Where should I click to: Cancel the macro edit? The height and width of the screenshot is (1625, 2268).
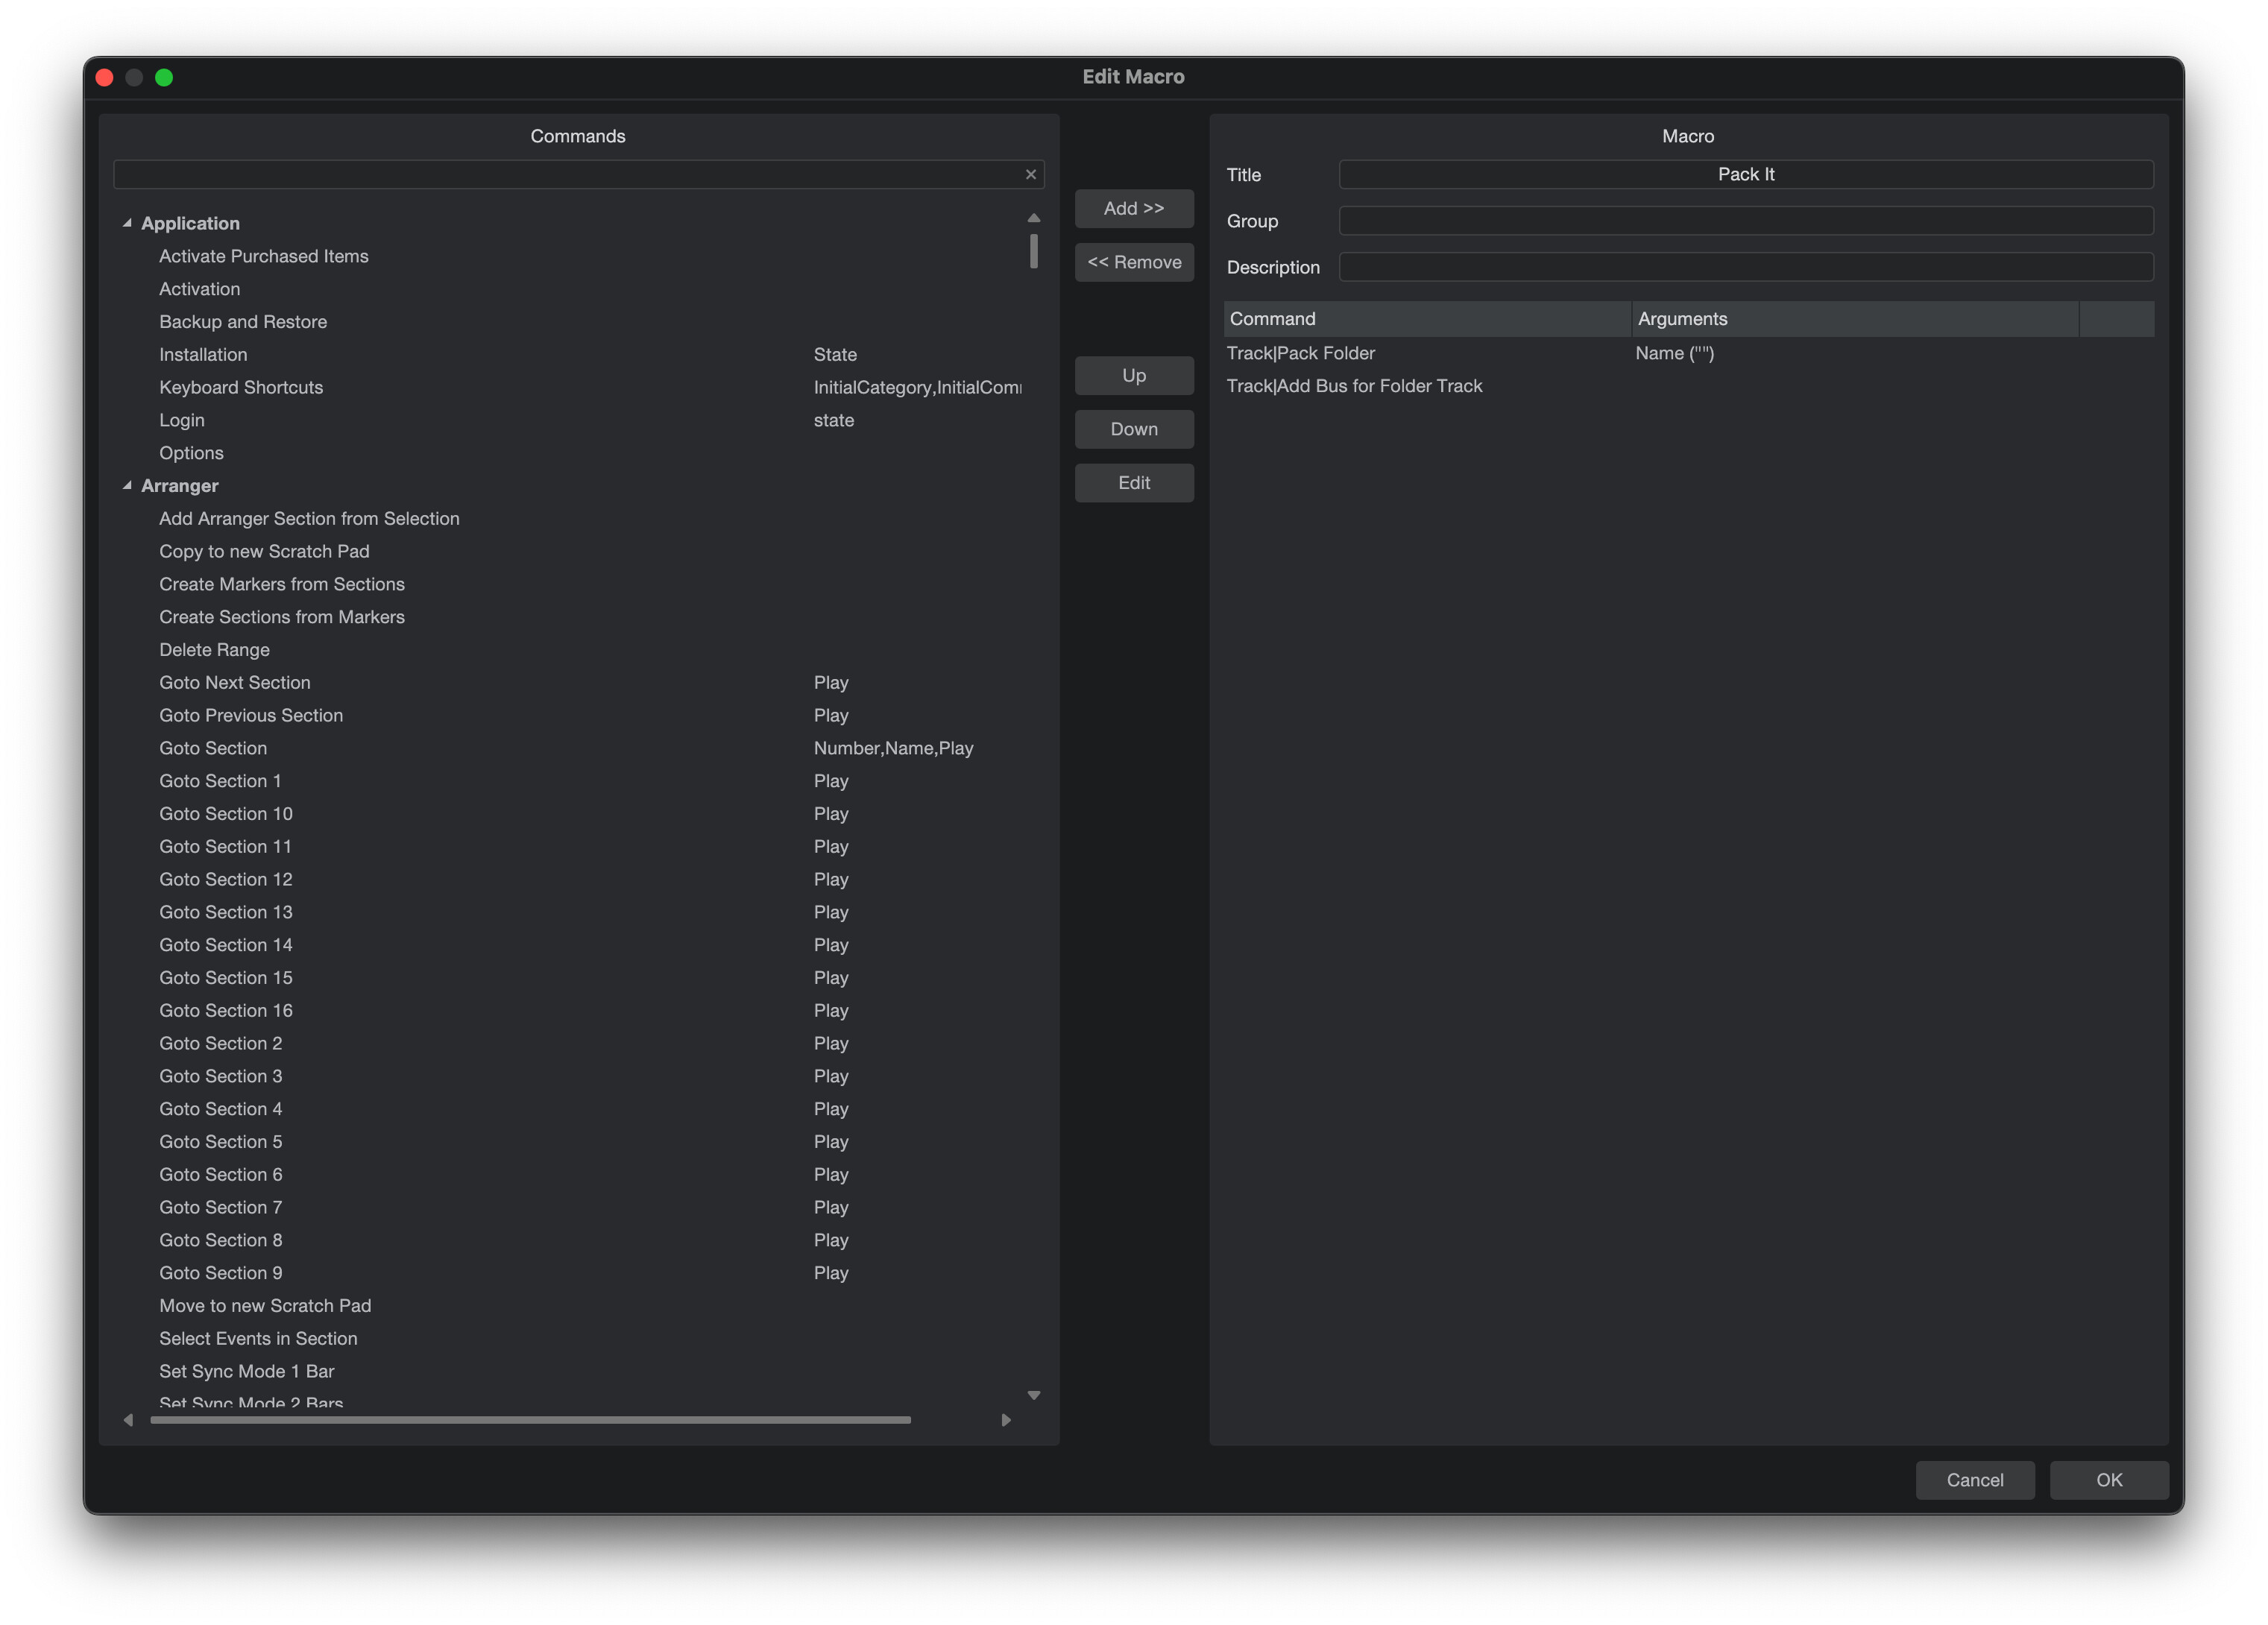click(x=1975, y=1480)
